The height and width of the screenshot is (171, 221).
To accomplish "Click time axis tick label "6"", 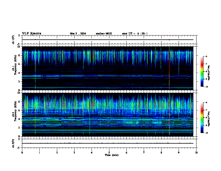I will click(127, 153).
